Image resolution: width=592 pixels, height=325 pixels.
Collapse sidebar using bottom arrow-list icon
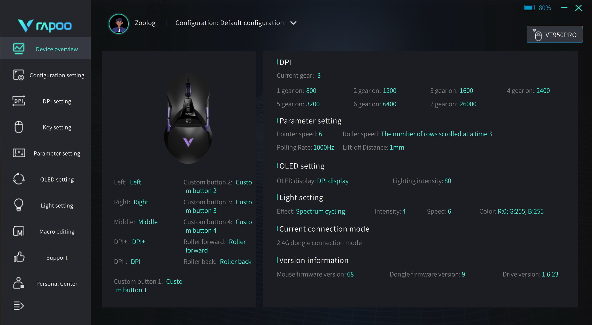pos(19,306)
